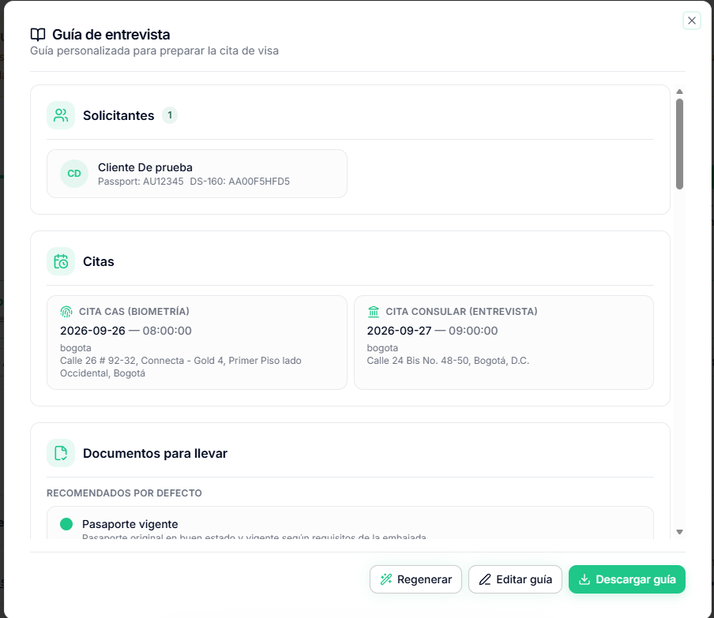
Task: Click the Documentos para llevar file icon
Action: (x=61, y=453)
